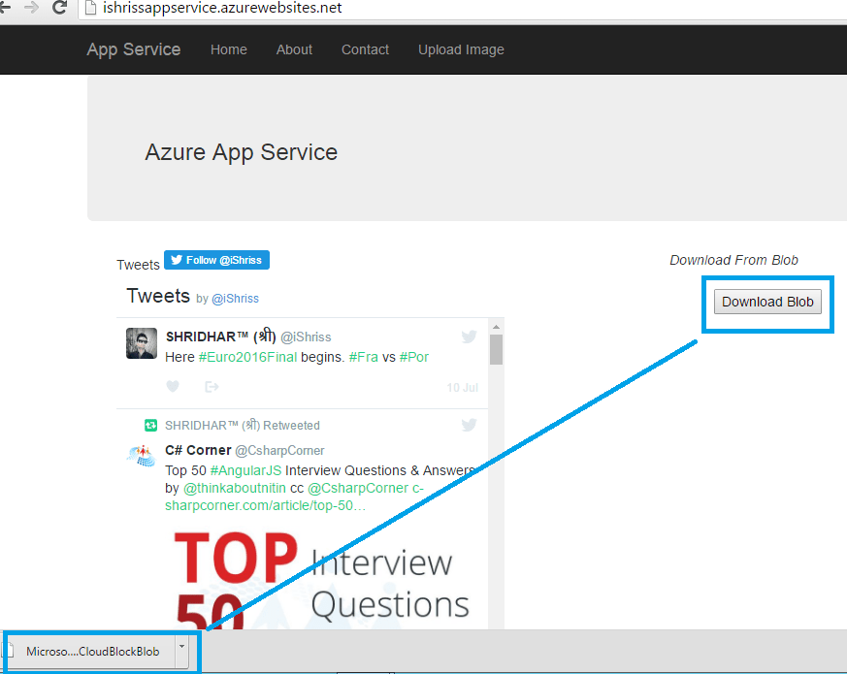Click the share icon below the Euro2016Final tweet
847x674 pixels.
(x=212, y=386)
